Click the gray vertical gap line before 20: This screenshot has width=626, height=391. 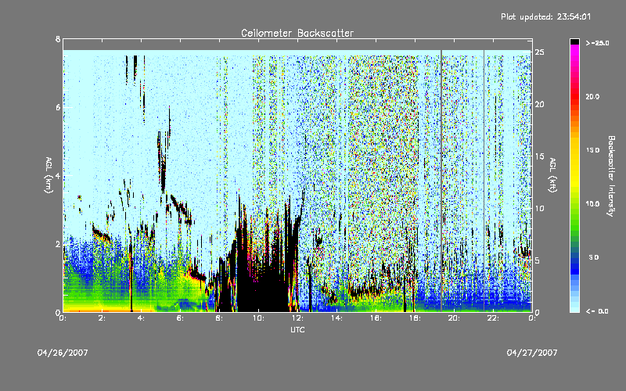click(x=441, y=181)
